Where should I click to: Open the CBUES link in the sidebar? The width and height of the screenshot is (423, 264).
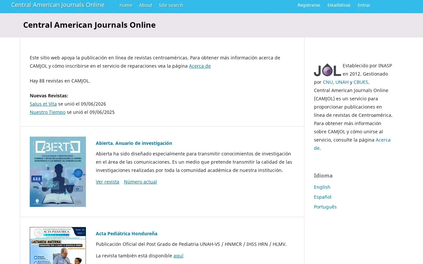[361, 82]
